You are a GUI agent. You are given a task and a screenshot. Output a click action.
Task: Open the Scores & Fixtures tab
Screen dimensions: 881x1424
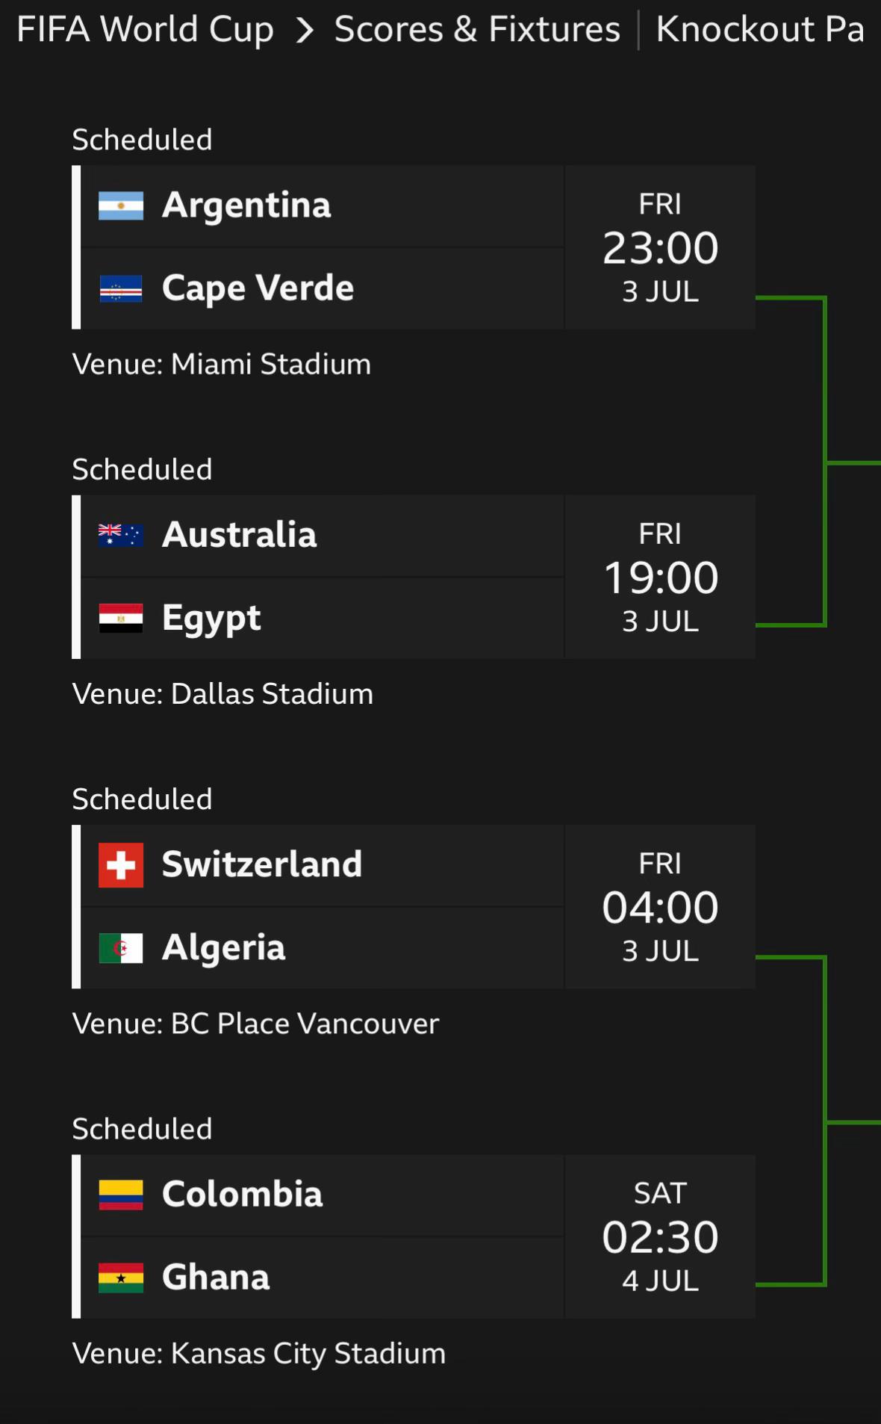(477, 30)
